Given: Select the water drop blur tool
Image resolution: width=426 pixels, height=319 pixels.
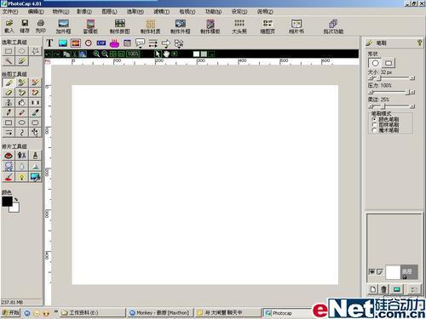Looking at the screenshot, I should (22, 166).
